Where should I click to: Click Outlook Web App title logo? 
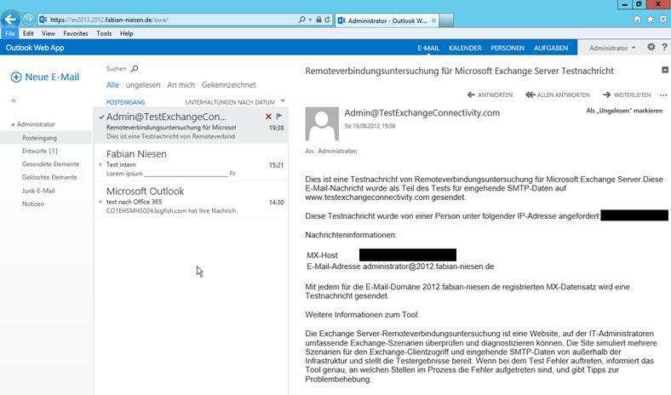(35, 48)
